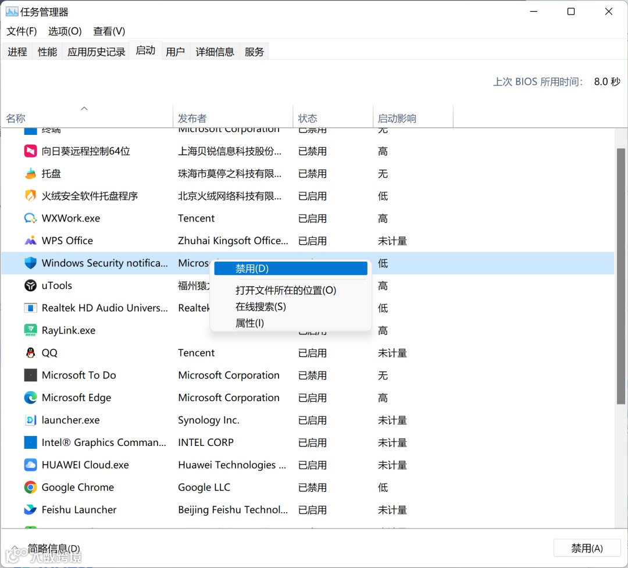The image size is (628, 568).
Task: Select the WPS Office row name
Action: pyautogui.click(x=67, y=241)
